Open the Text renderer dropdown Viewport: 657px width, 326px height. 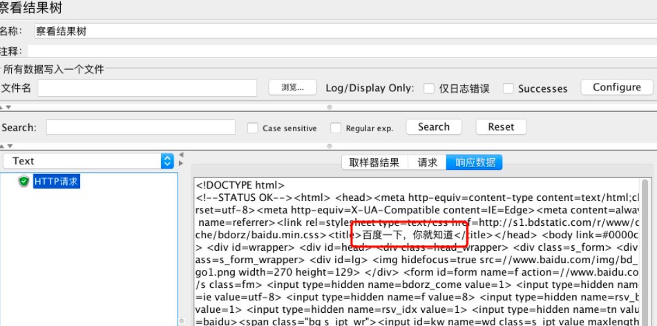pyautogui.click(x=88, y=161)
